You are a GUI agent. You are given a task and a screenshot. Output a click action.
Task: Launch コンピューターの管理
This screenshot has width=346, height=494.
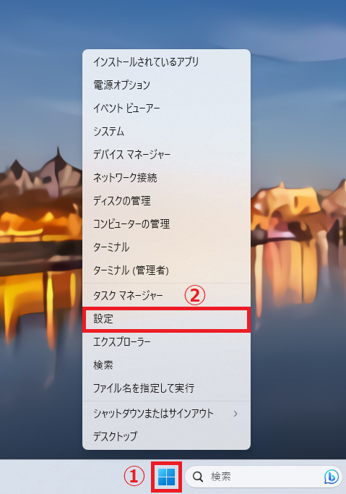(x=166, y=224)
